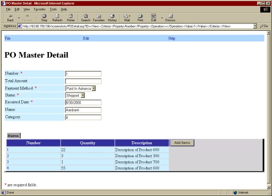Click the Edit toolbar icon
The width and height of the screenshot is (272, 196).
tap(154, 18)
